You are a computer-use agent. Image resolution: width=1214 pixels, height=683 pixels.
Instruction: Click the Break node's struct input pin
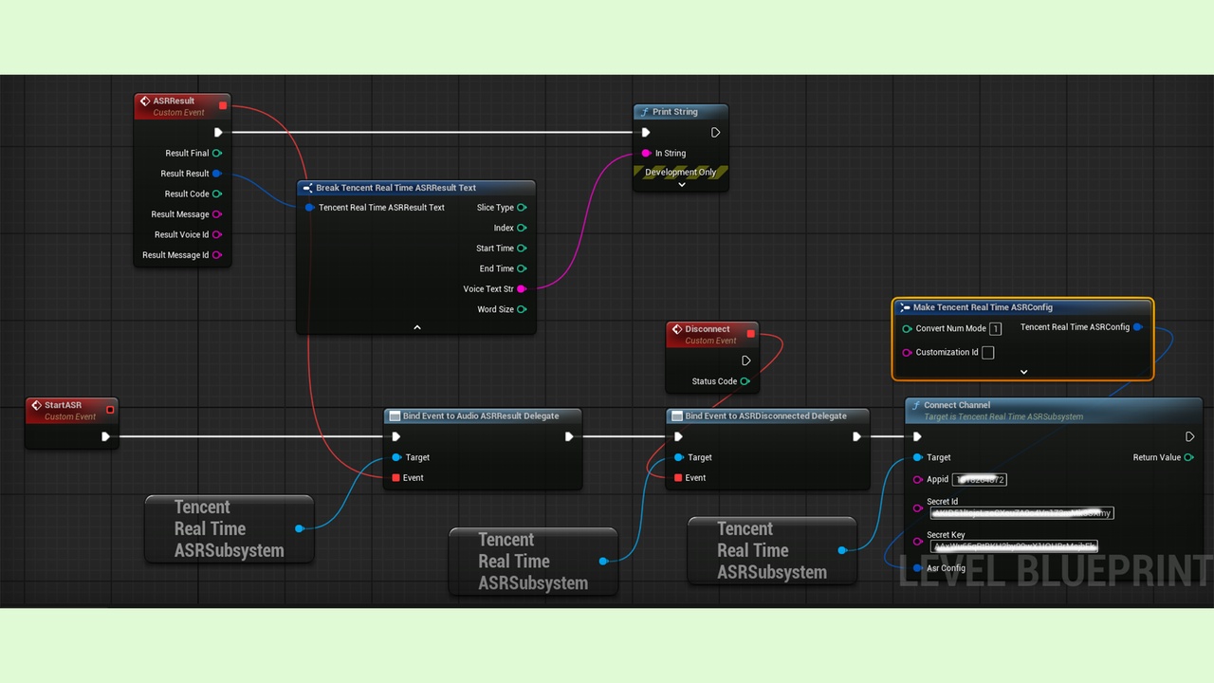pyautogui.click(x=309, y=207)
